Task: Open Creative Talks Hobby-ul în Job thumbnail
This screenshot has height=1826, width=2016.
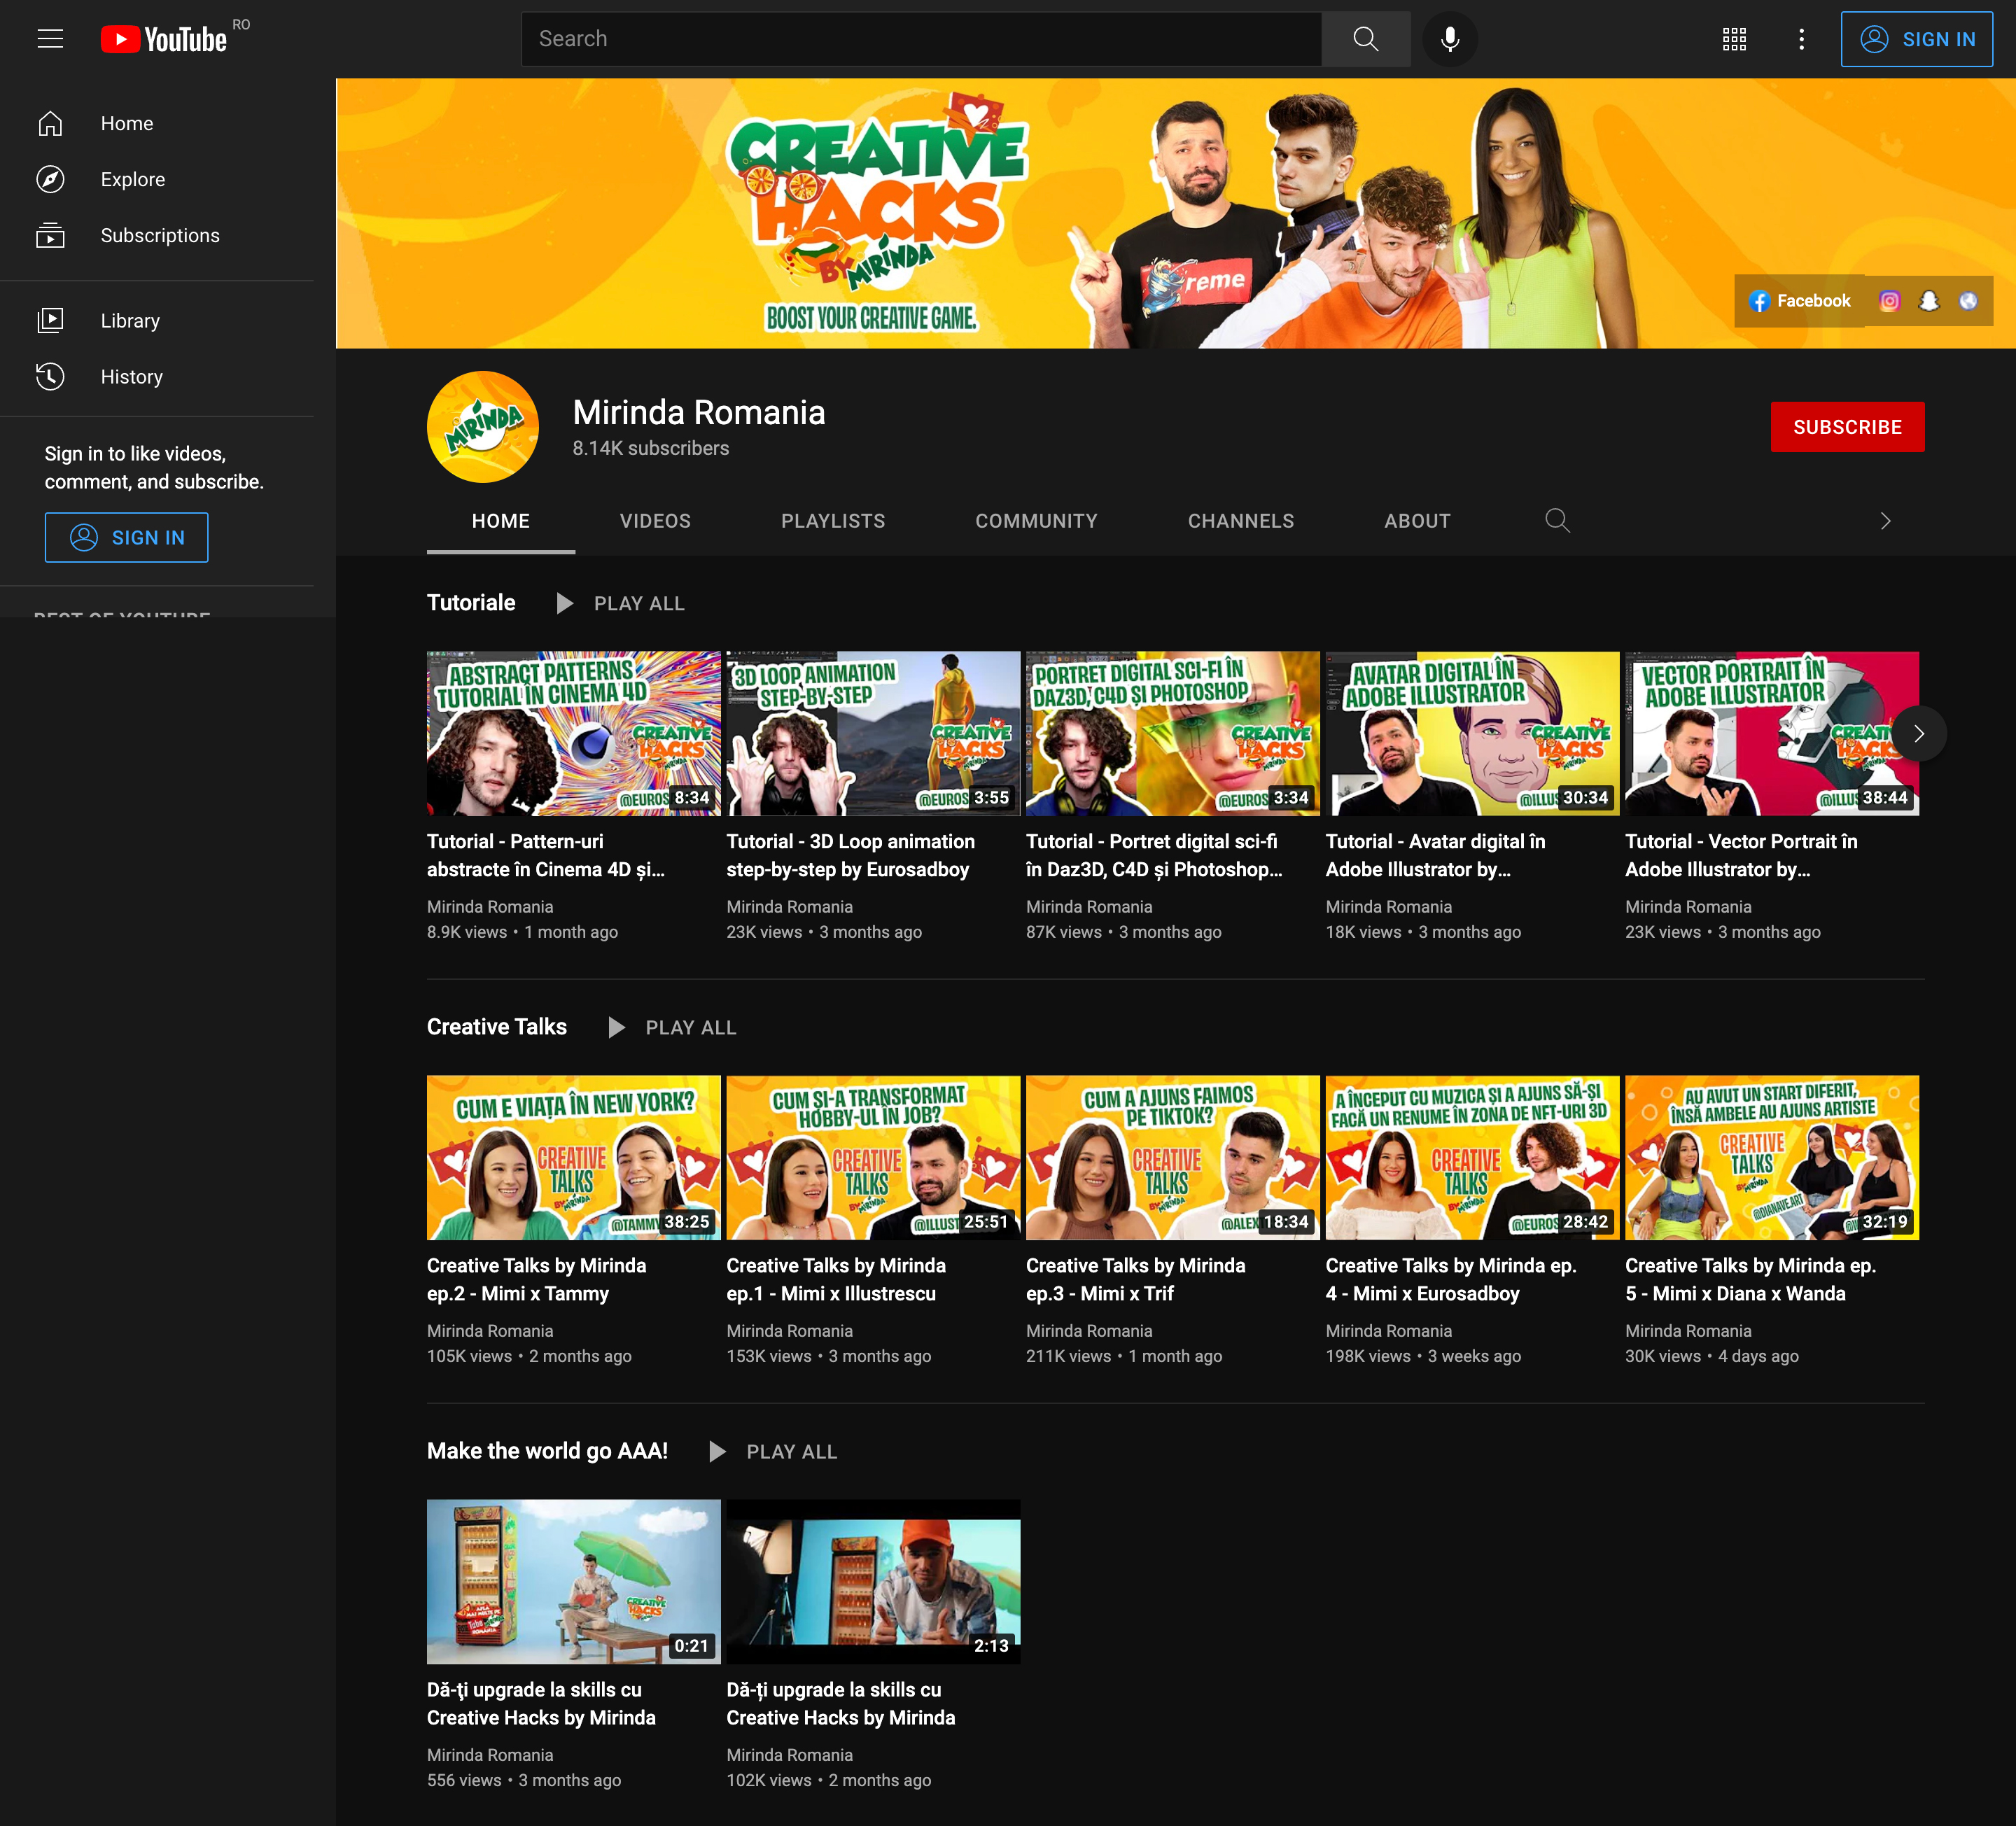Action: click(x=873, y=1157)
